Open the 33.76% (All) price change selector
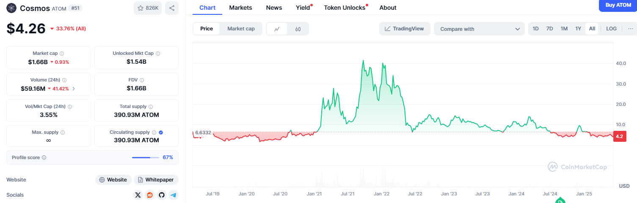637x203 pixels. point(68,29)
